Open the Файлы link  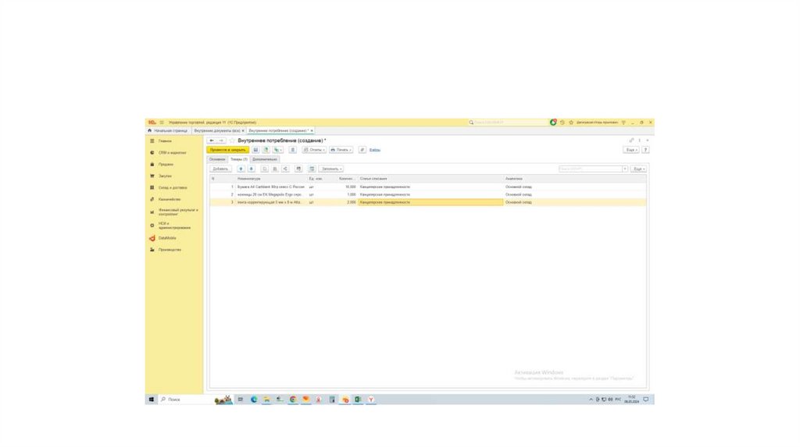pos(375,150)
